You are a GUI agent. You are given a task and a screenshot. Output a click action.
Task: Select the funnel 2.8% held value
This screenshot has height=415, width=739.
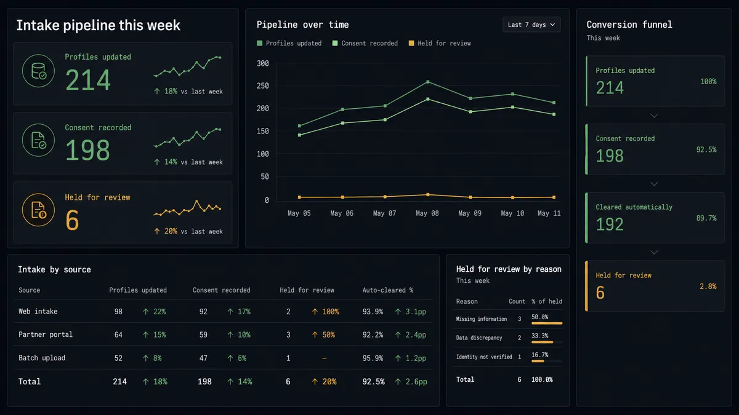tap(708, 287)
